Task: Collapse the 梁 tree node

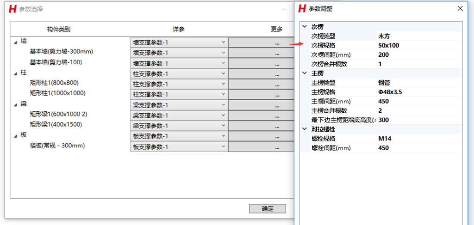Action: pyautogui.click(x=15, y=105)
